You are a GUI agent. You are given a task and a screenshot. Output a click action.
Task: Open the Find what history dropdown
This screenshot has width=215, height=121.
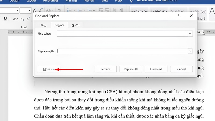[x=190, y=33]
